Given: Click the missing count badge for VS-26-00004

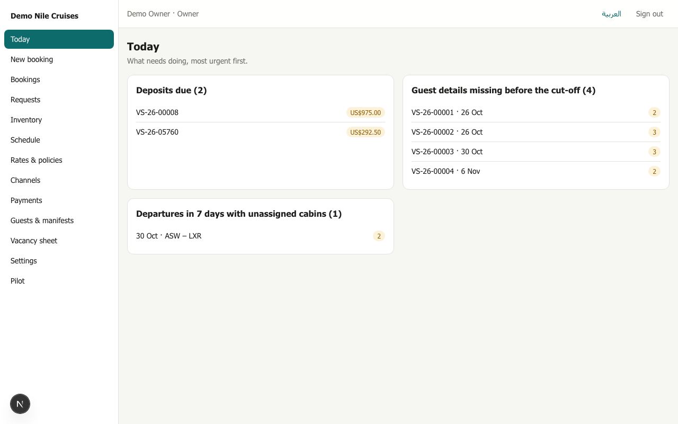Looking at the screenshot, I should tap(654, 171).
